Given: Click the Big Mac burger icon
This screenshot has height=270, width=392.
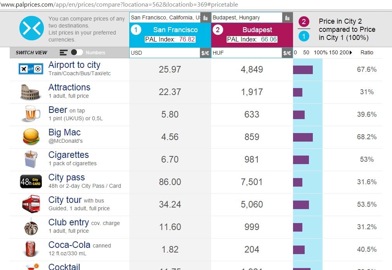Looking at the screenshot, I should coord(31,137).
